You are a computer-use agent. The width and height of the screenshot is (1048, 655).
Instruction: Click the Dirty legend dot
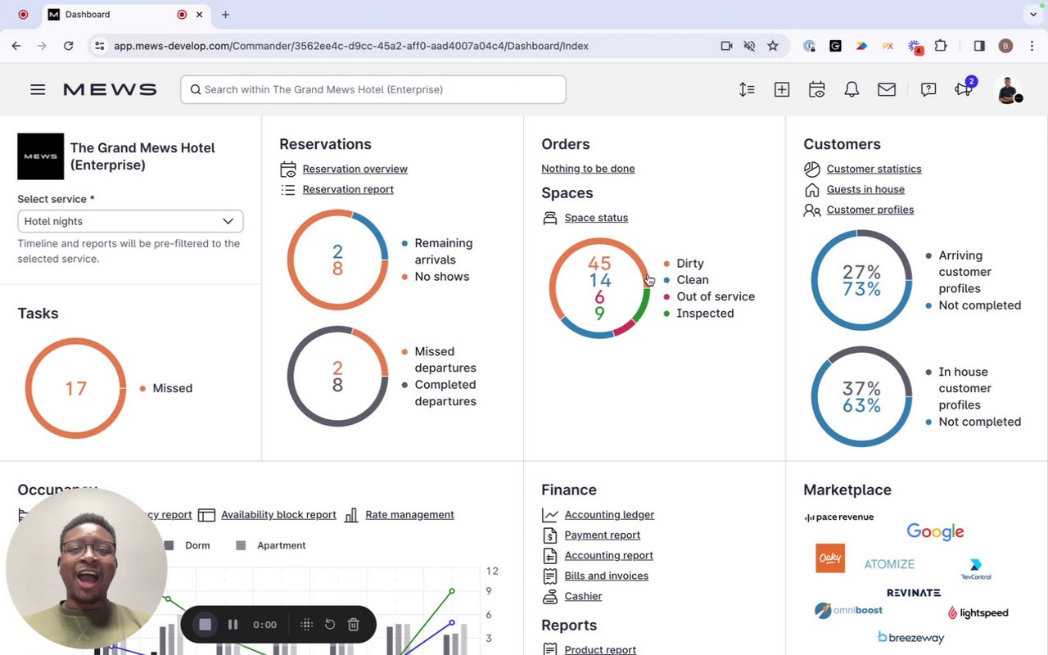tap(666, 264)
